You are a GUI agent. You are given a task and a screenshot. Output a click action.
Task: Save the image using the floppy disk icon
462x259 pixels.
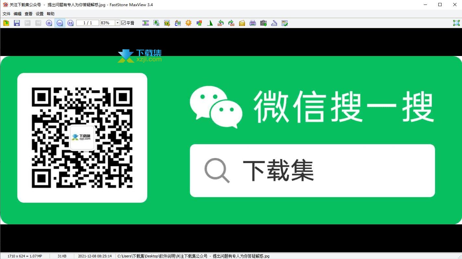17,23
